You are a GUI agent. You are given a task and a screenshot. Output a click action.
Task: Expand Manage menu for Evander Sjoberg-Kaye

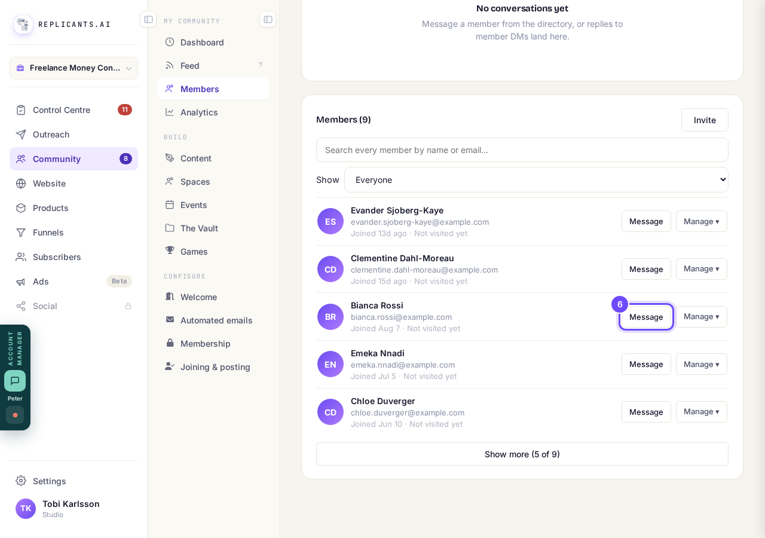point(702,221)
